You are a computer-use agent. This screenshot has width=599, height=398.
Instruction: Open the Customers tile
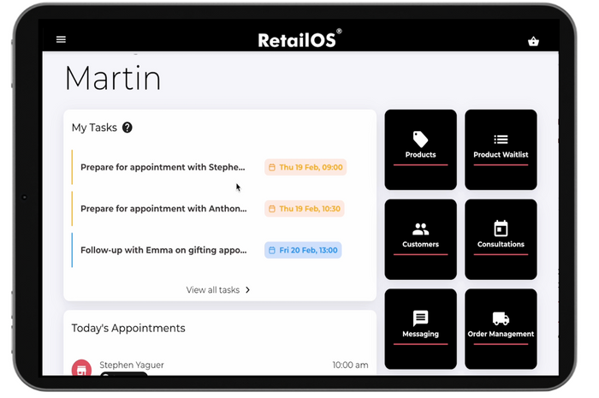click(x=421, y=240)
